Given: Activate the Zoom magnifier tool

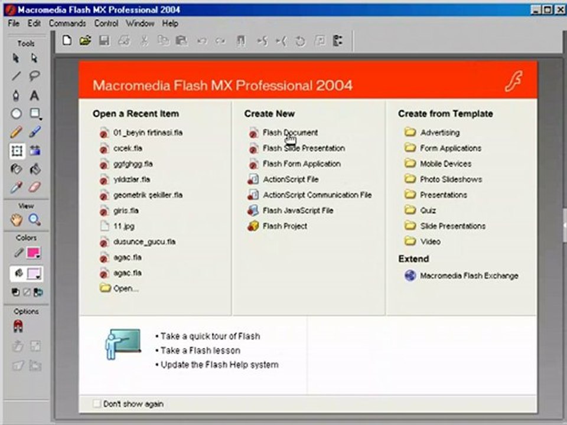Looking at the screenshot, I should (34, 220).
